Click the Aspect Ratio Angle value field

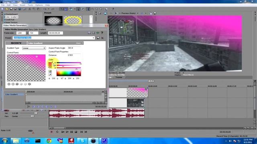74,48
